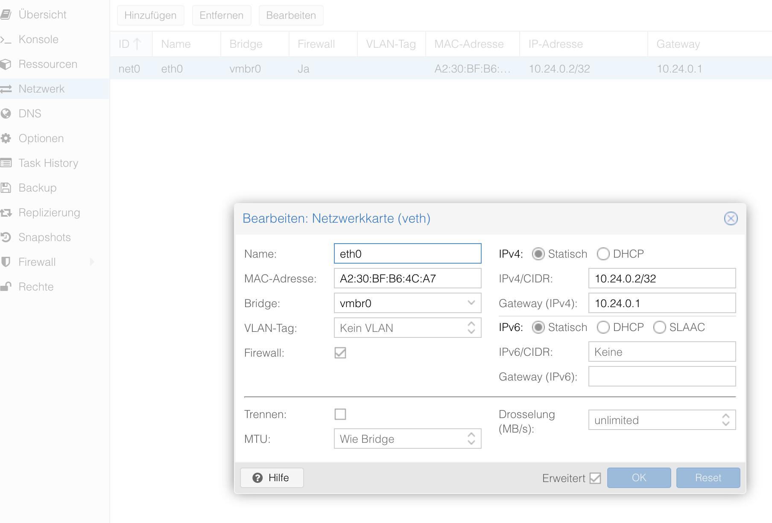The height and width of the screenshot is (523, 772).
Task: Open the Bridge vmbr0 dropdown
Action: click(471, 303)
